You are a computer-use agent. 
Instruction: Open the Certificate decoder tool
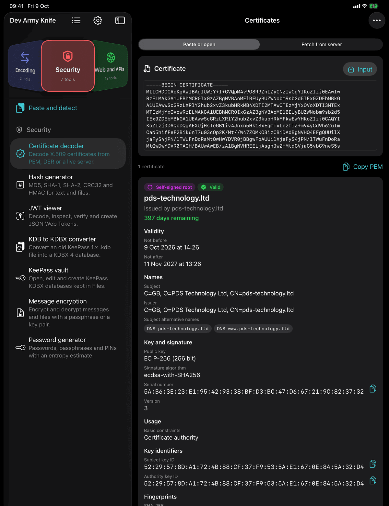pyautogui.click(x=68, y=153)
